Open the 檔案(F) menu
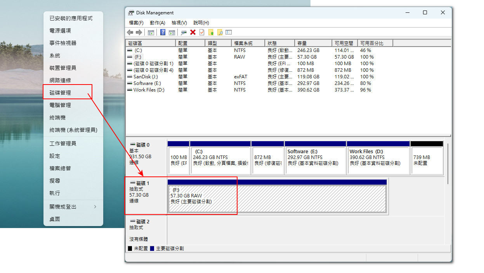The height and width of the screenshot is (273, 484). click(136, 23)
